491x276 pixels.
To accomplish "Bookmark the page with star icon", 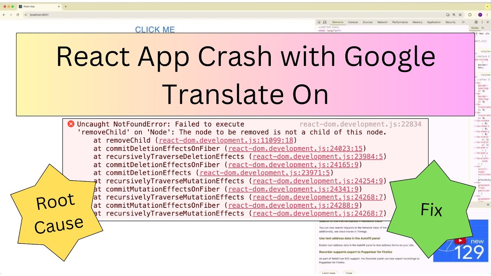I will (460, 15).
